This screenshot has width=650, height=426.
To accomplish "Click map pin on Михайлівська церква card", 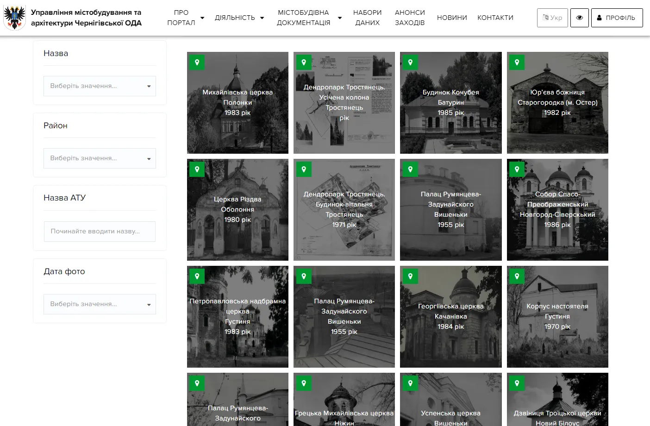I will pyautogui.click(x=197, y=63).
